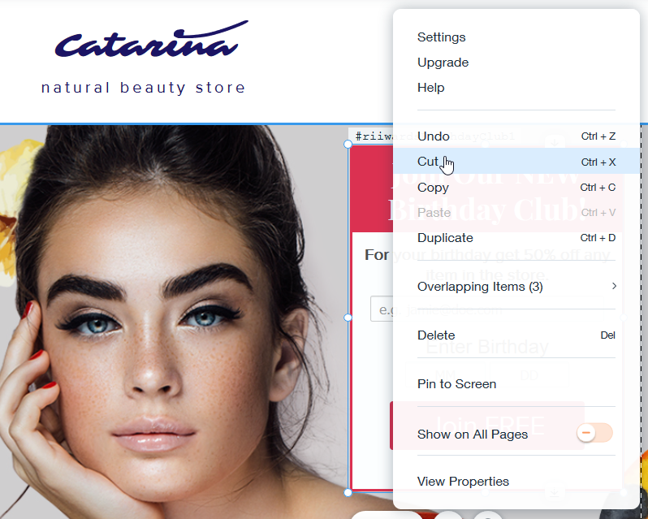Choose Delete from the context menu
This screenshot has width=648, height=519.
click(516, 335)
